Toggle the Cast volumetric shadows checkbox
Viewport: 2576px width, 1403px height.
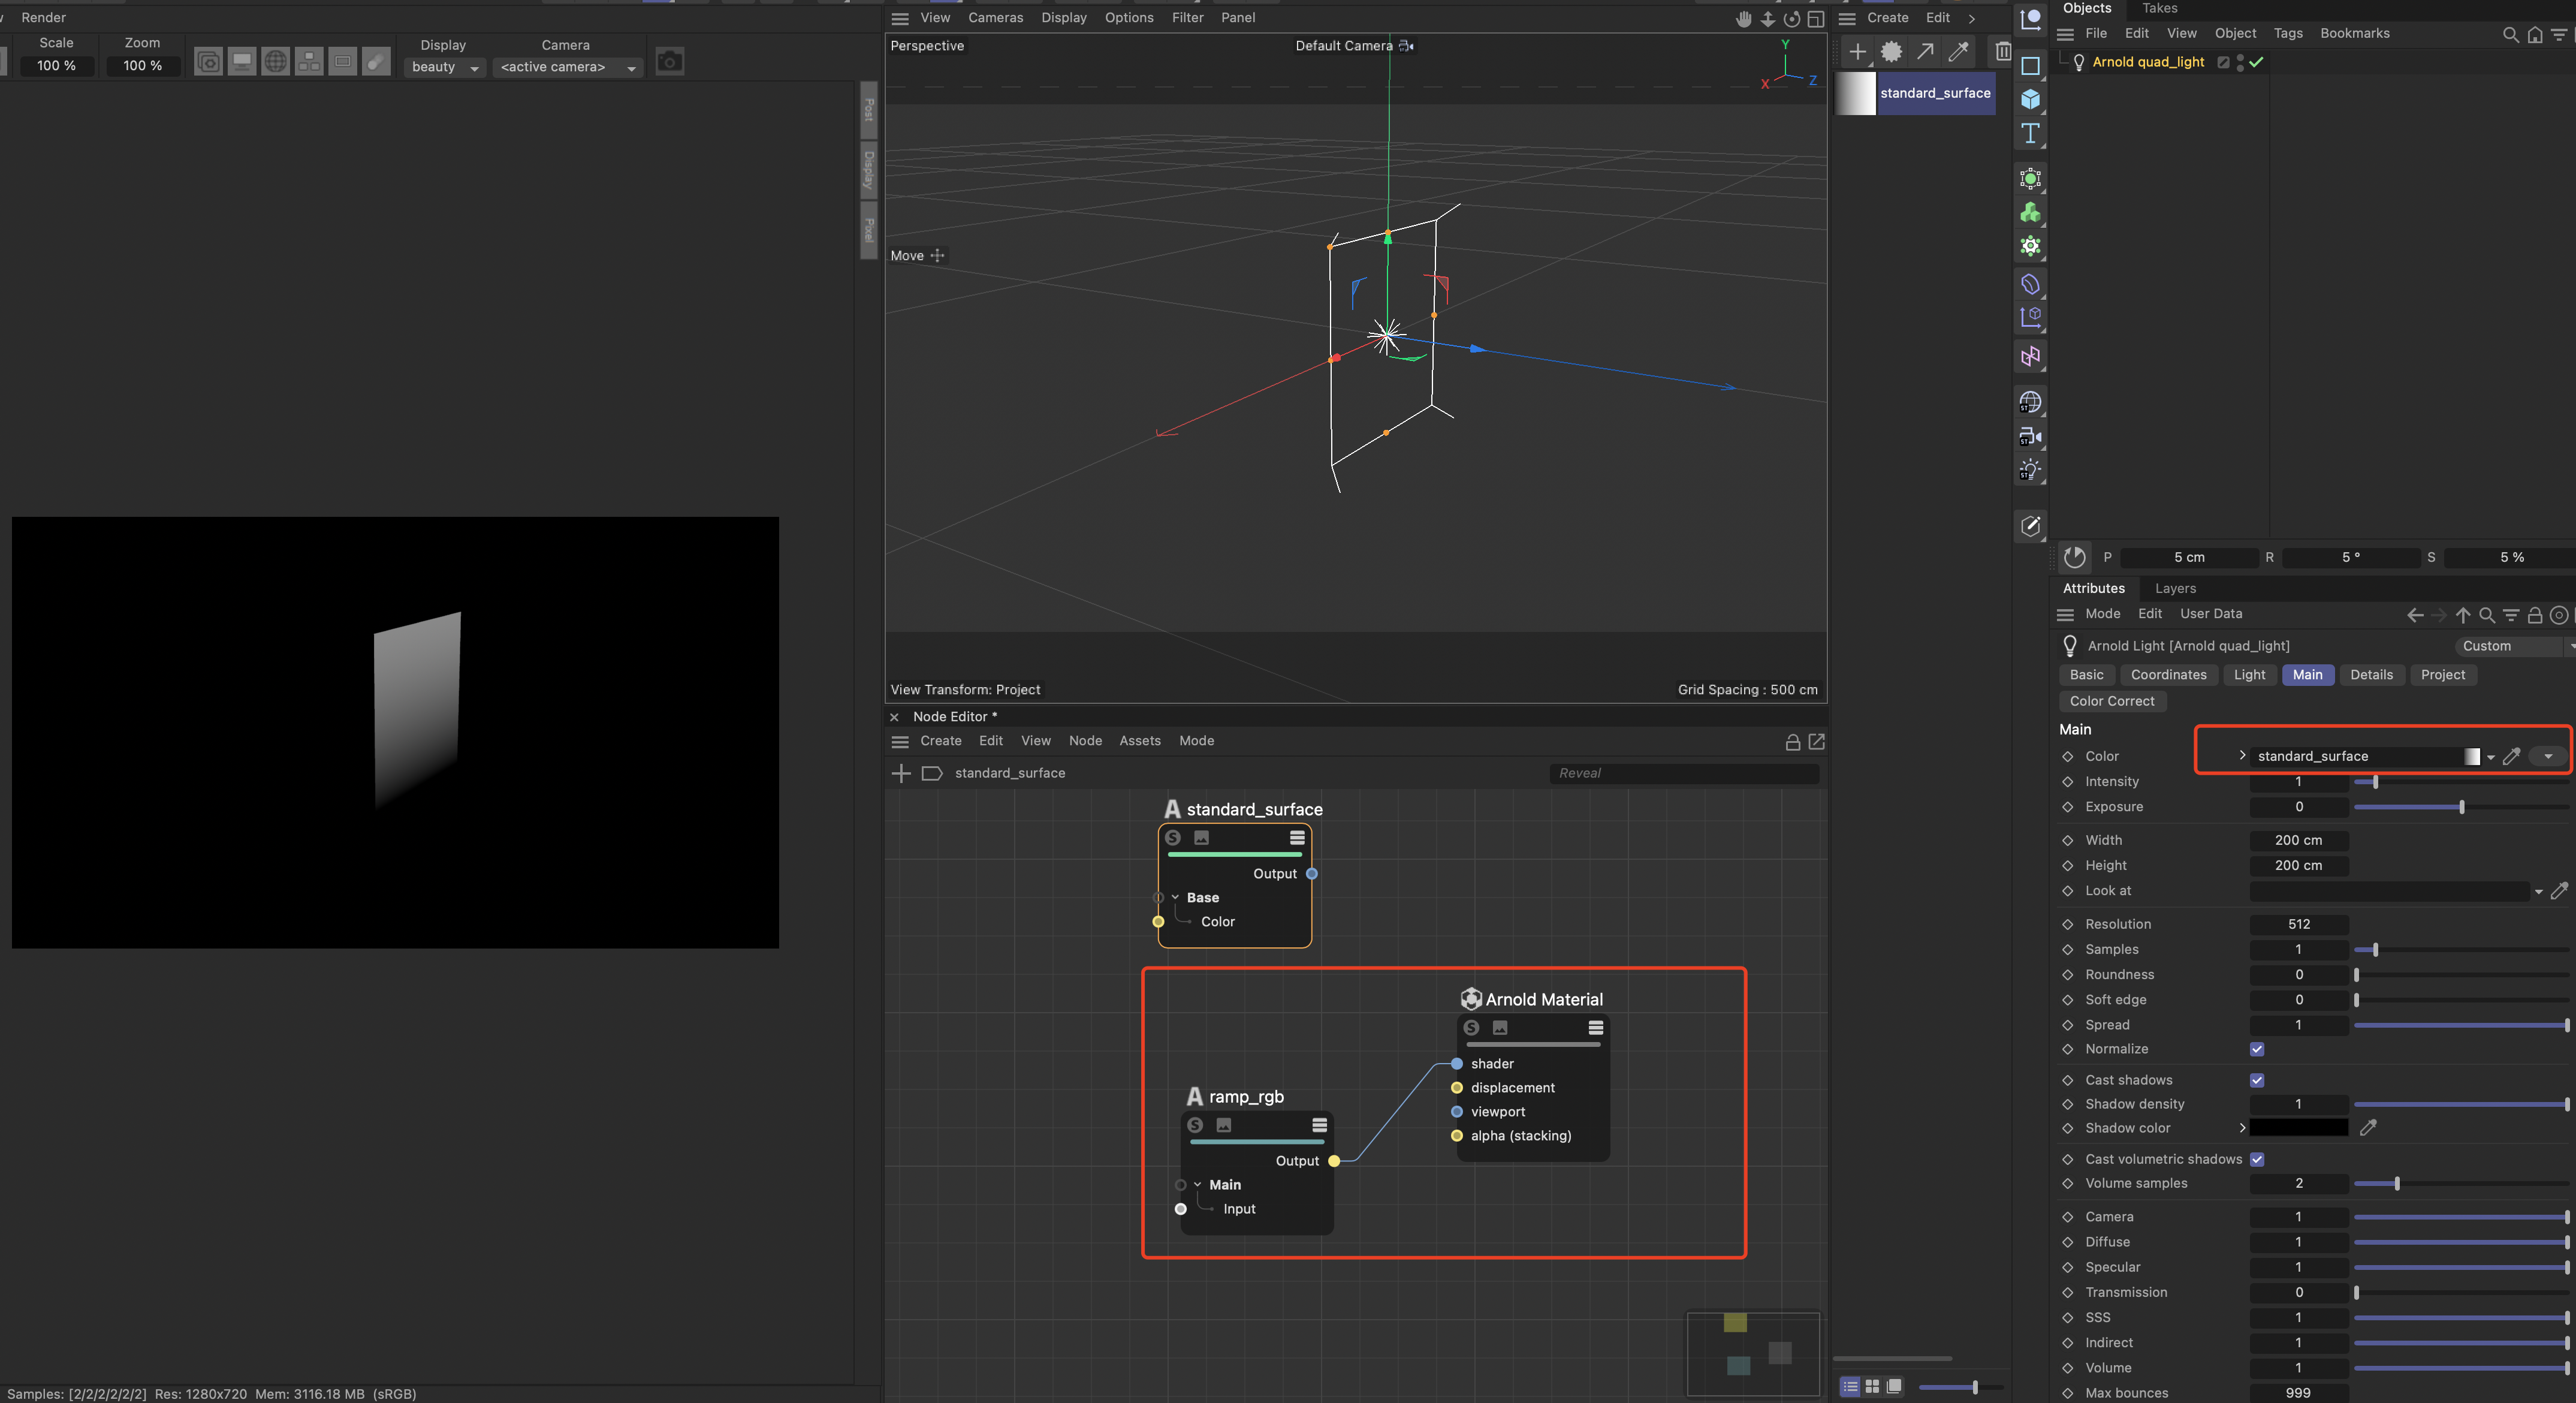2257,1158
